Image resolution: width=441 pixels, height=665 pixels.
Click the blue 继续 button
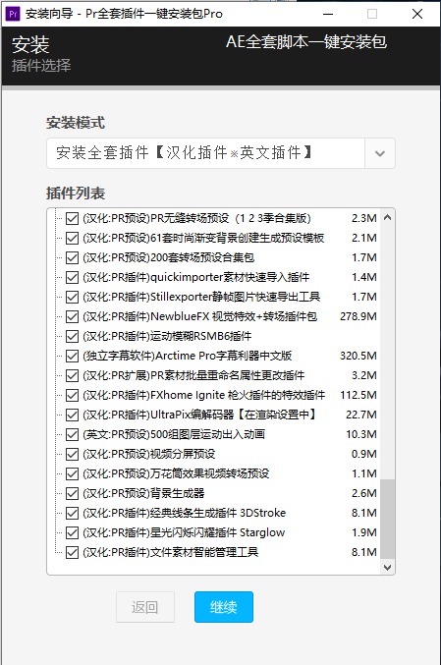pos(224,607)
